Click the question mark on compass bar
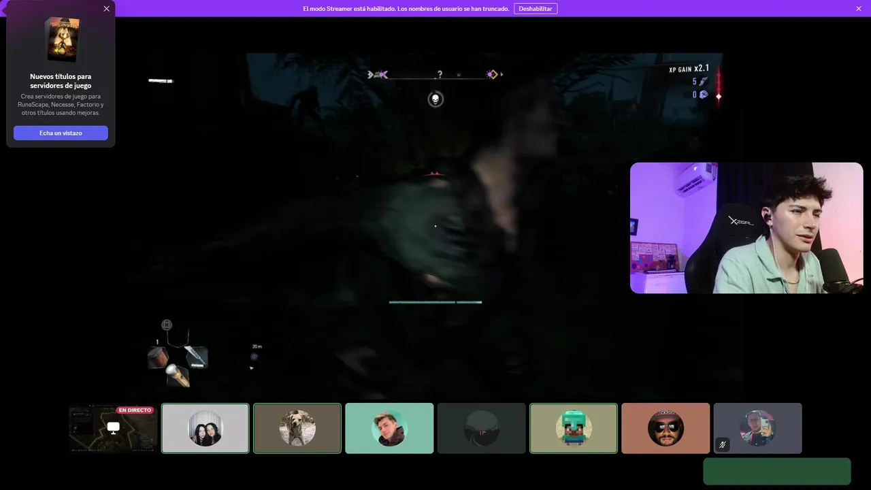The height and width of the screenshot is (490, 871). (x=440, y=75)
